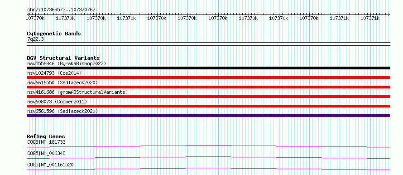Click the purple nsv6561596 variant bar
Image resolution: width=403 pixels, height=175 pixels.
[x=208, y=116]
